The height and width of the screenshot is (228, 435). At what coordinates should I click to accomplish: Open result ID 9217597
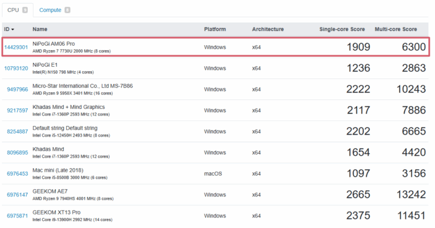click(x=17, y=111)
